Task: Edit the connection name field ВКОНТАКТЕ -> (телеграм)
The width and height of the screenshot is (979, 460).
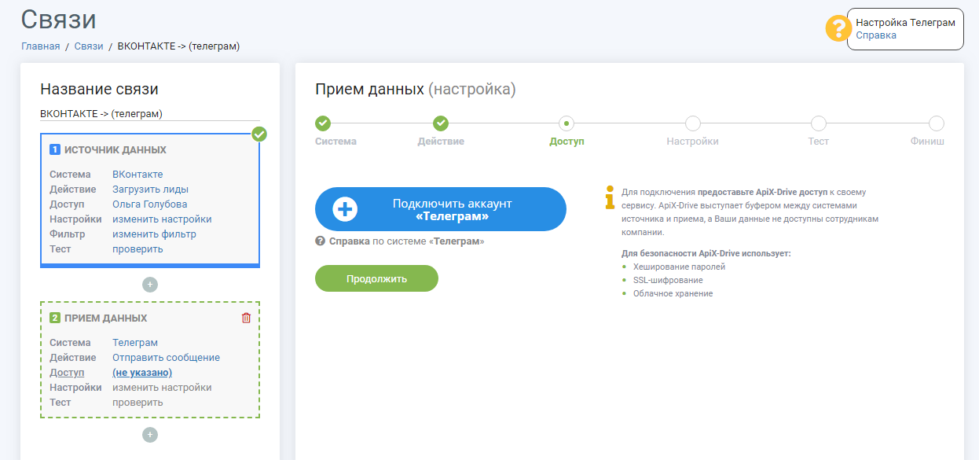Action: click(150, 114)
